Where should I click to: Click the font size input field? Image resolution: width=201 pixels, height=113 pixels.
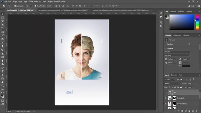(x=171, y=59)
